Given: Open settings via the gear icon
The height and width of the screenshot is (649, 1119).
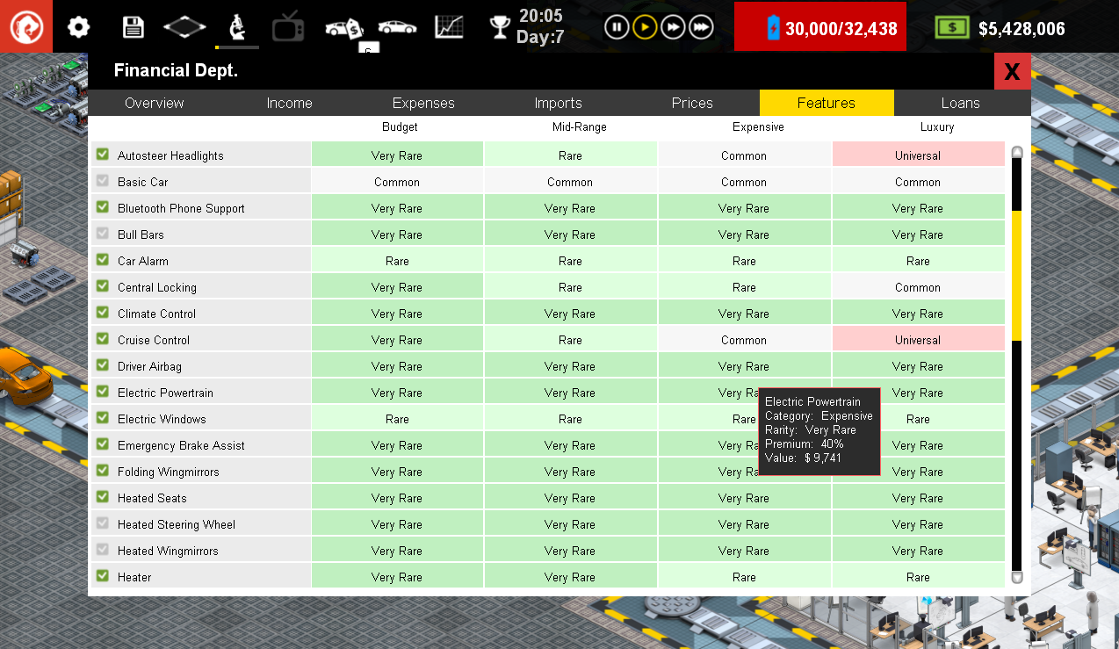Looking at the screenshot, I should tap(78, 26).
